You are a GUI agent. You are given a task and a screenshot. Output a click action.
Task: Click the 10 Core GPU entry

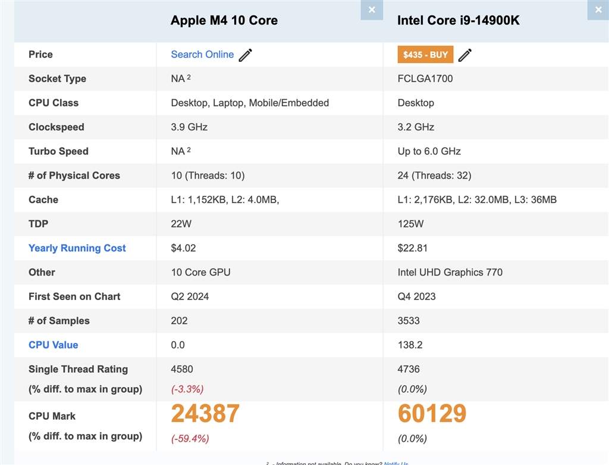click(200, 272)
